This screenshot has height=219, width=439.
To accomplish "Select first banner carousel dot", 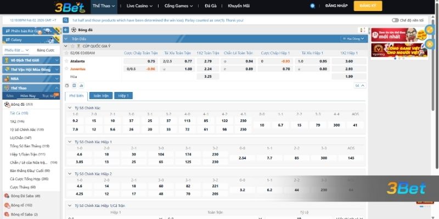I will [x=395, y=59].
